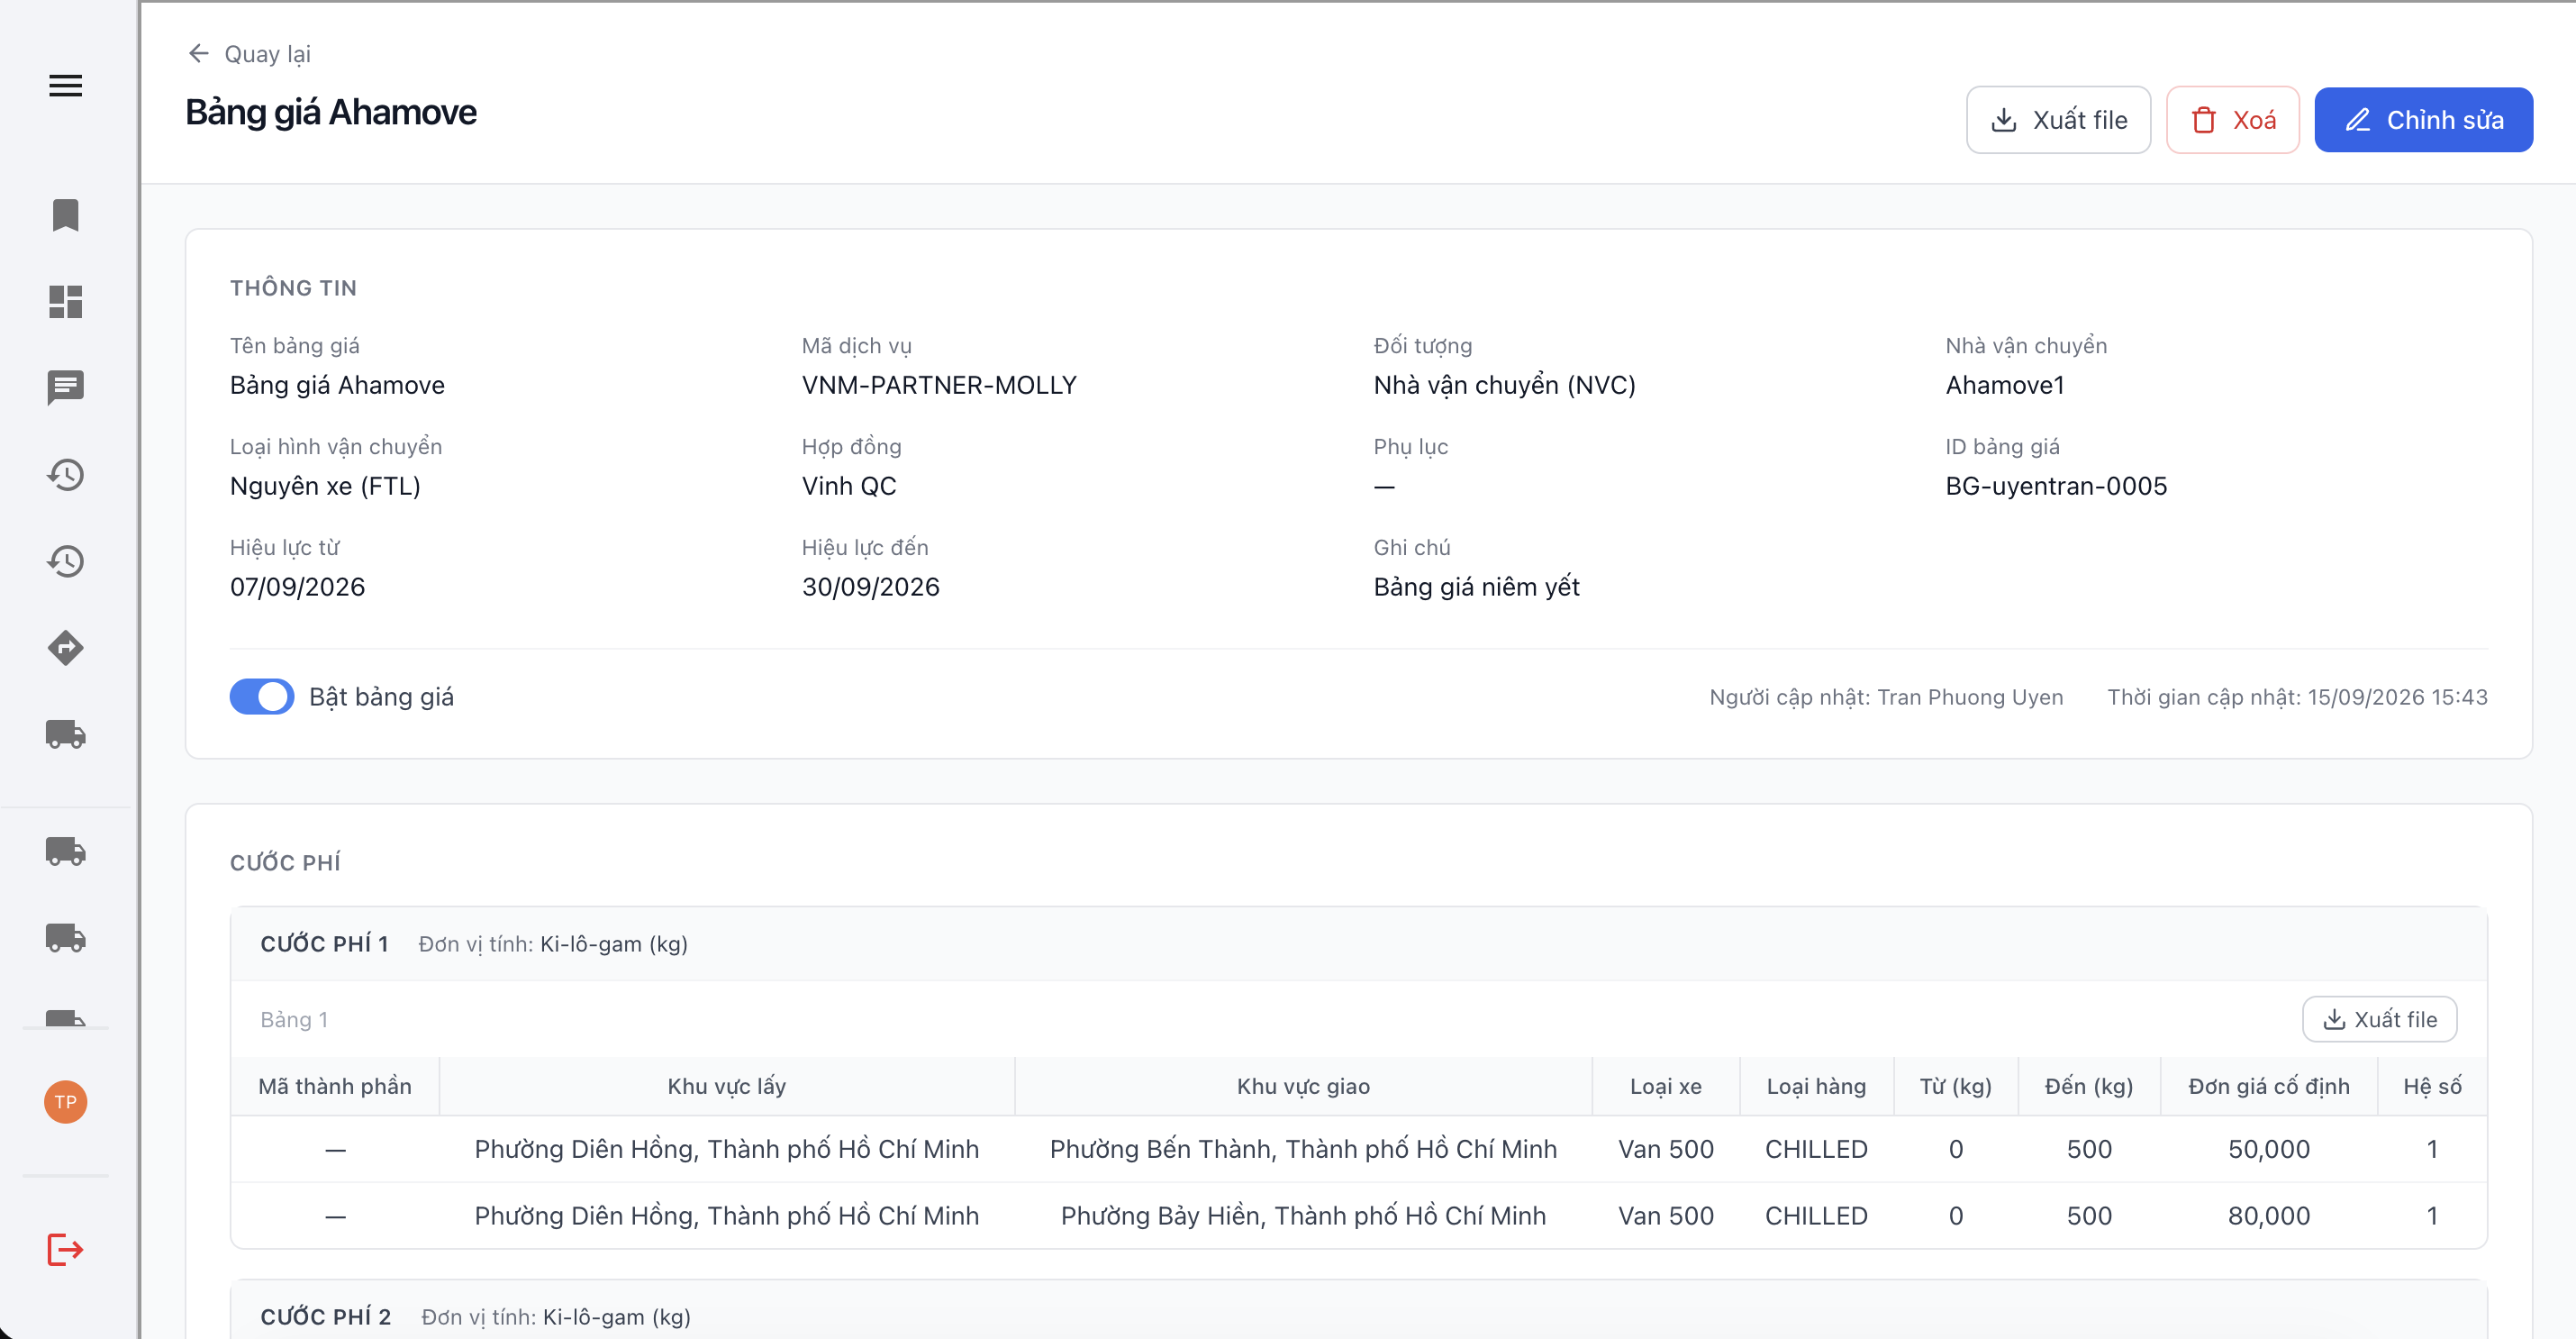This screenshot has height=1339, width=2576.
Task: Click the 07/09/2026 effective date value
Action: pyautogui.click(x=297, y=588)
